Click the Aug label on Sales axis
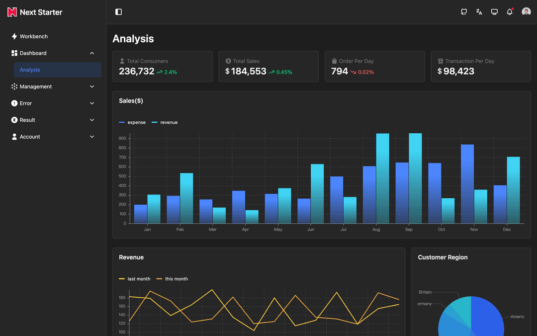The image size is (537, 336). tap(376, 230)
